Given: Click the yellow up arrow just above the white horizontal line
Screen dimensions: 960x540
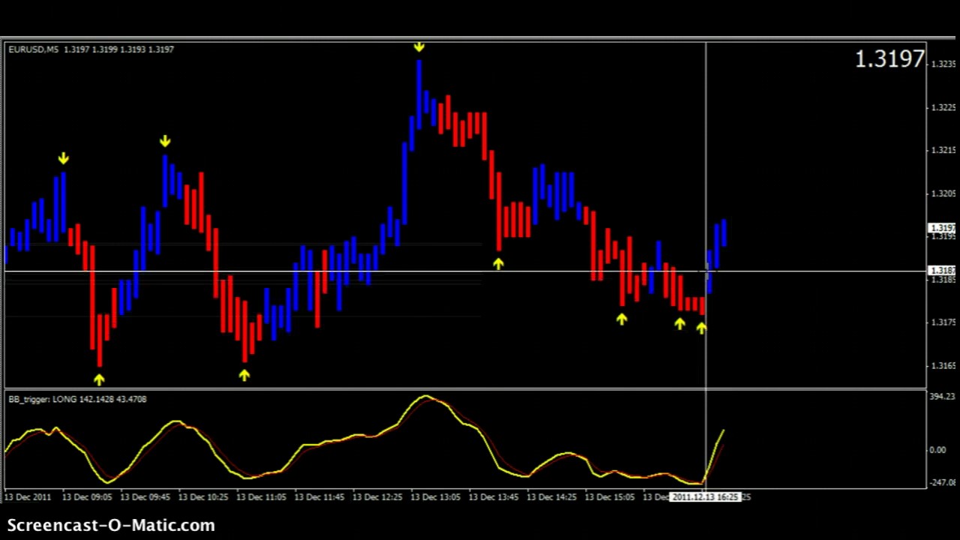Looking at the screenshot, I should 499,263.
